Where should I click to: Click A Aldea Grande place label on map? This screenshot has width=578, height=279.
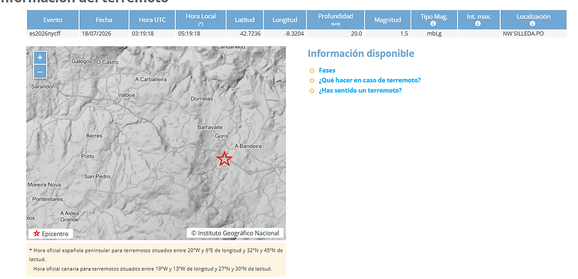[70, 216]
